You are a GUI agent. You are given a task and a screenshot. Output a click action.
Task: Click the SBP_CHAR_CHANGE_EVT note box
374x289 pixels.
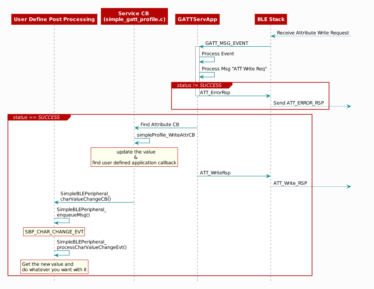pyautogui.click(x=54, y=232)
